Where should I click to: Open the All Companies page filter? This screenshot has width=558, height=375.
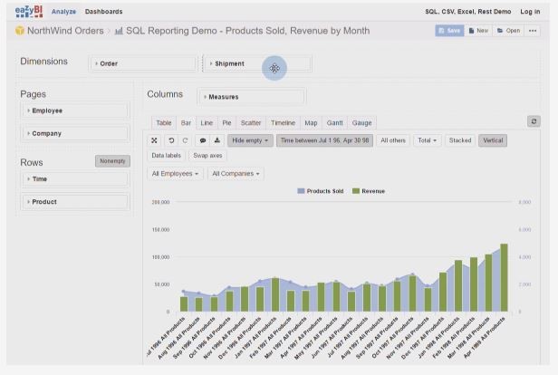[x=236, y=174]
